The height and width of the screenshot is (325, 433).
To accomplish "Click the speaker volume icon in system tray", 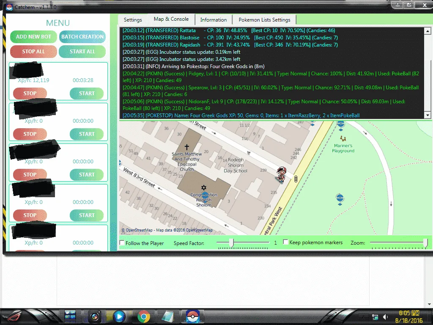I will tap(385, 317).
